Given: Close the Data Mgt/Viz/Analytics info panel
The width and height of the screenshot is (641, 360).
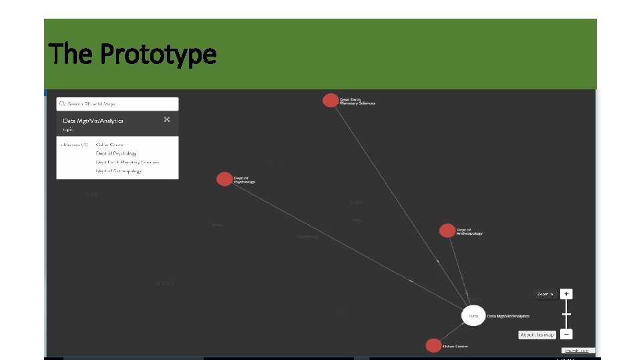Looking at the screenshot, I should pos(167,119).
